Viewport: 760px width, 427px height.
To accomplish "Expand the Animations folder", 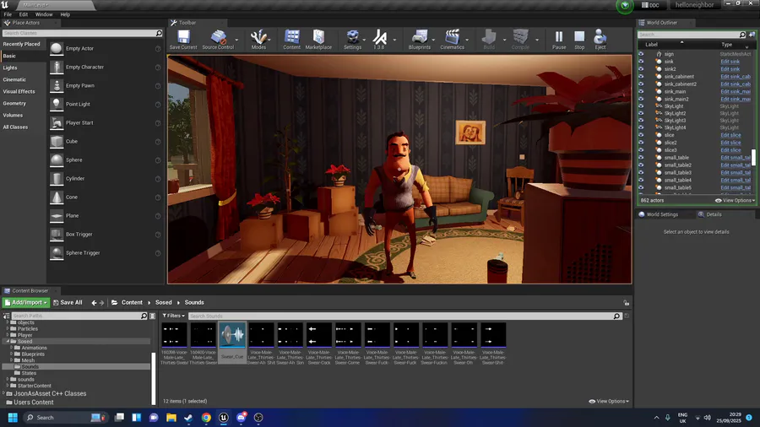I will pyautogui.click(x=12, y=348).
